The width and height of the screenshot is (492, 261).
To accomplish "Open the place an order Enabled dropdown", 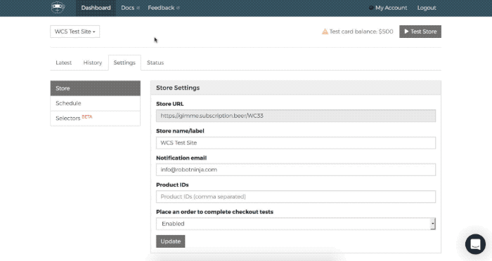I will pos(296,224).
